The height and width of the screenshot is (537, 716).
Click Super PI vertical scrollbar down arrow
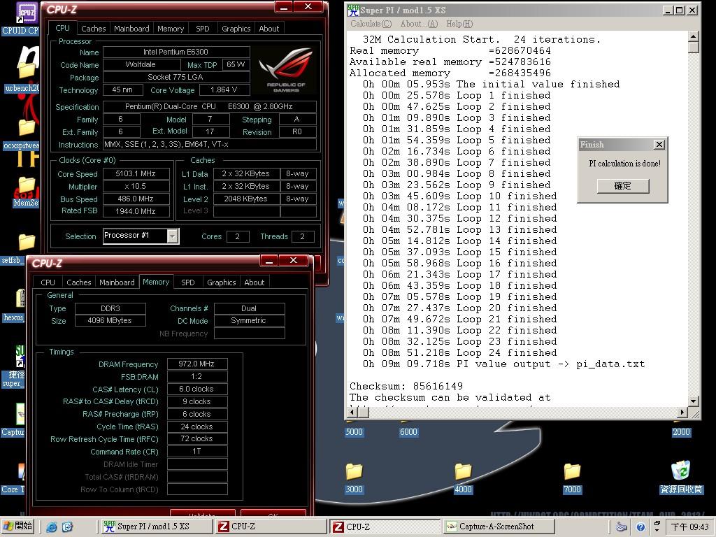tap(693, 401)
